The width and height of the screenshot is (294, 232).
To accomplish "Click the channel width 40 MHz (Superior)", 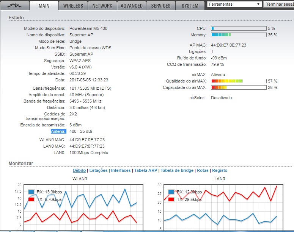I will point(86,95).
